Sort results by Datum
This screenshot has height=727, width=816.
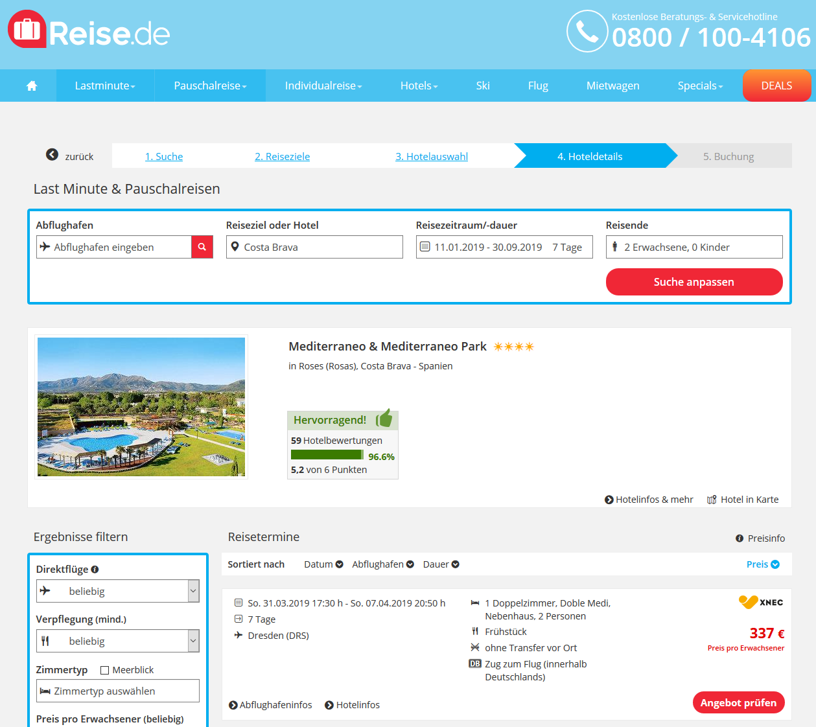click(x=323, y=564)
